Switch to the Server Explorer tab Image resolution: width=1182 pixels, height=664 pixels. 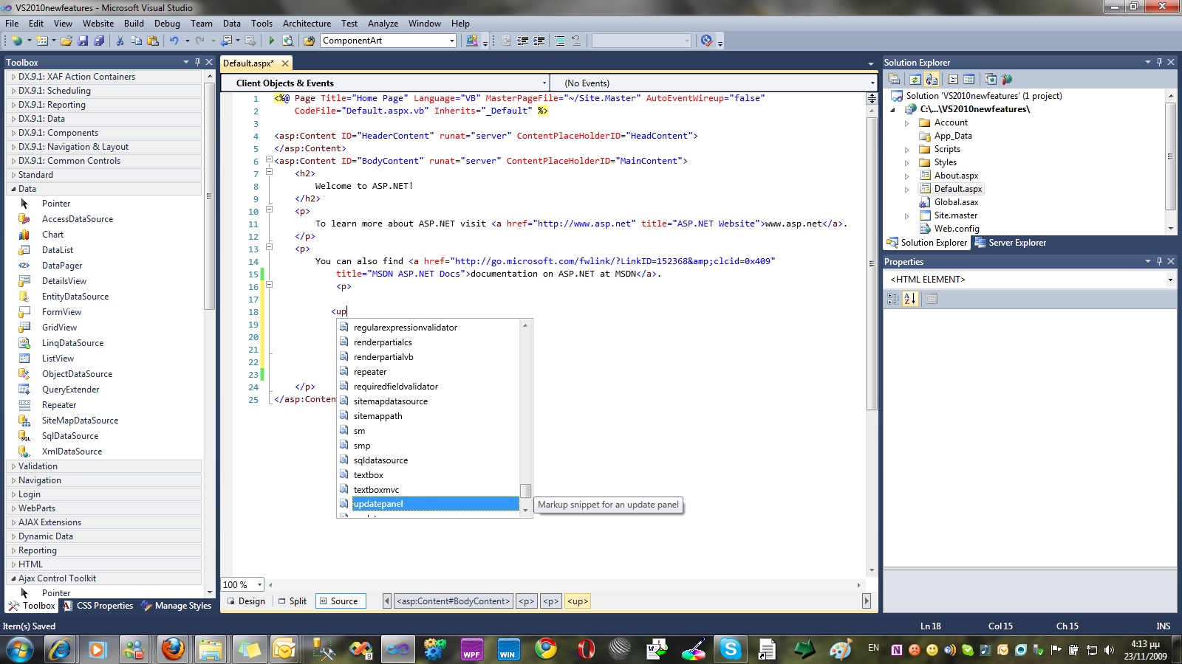click(x=1010, y=243)
